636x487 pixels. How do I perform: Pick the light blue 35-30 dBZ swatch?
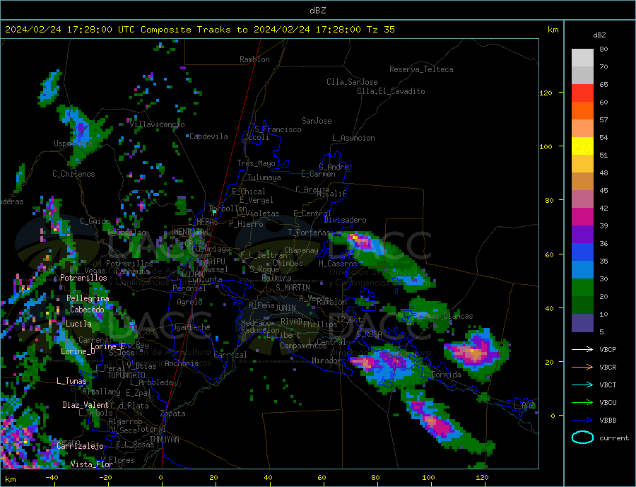click(582, 270)
